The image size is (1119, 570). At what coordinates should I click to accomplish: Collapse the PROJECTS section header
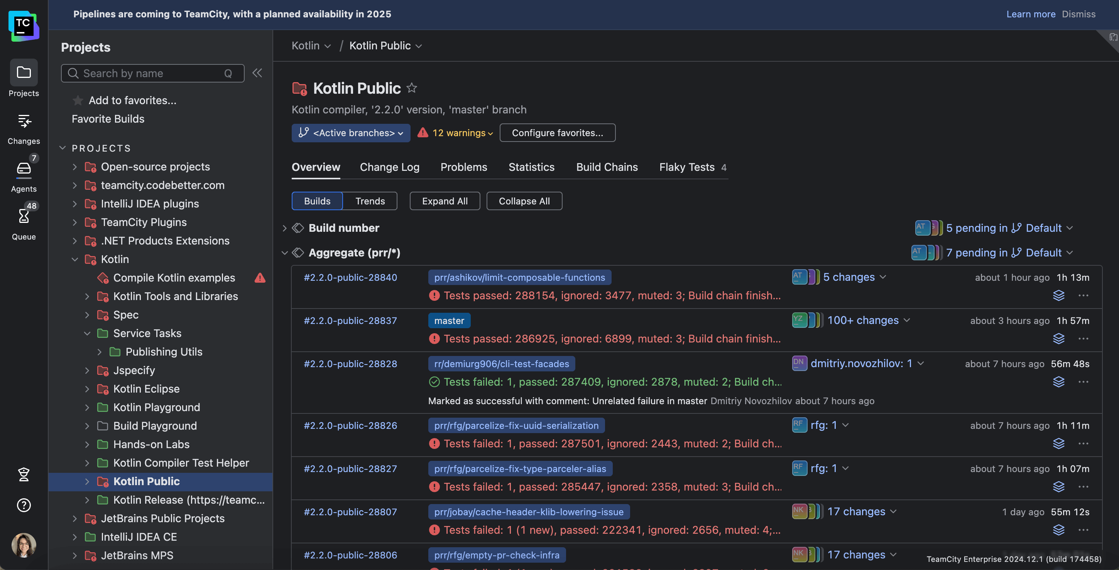pos(63,148)
